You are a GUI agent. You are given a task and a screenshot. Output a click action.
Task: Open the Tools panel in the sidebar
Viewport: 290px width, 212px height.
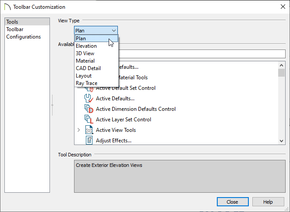(27, 22)
